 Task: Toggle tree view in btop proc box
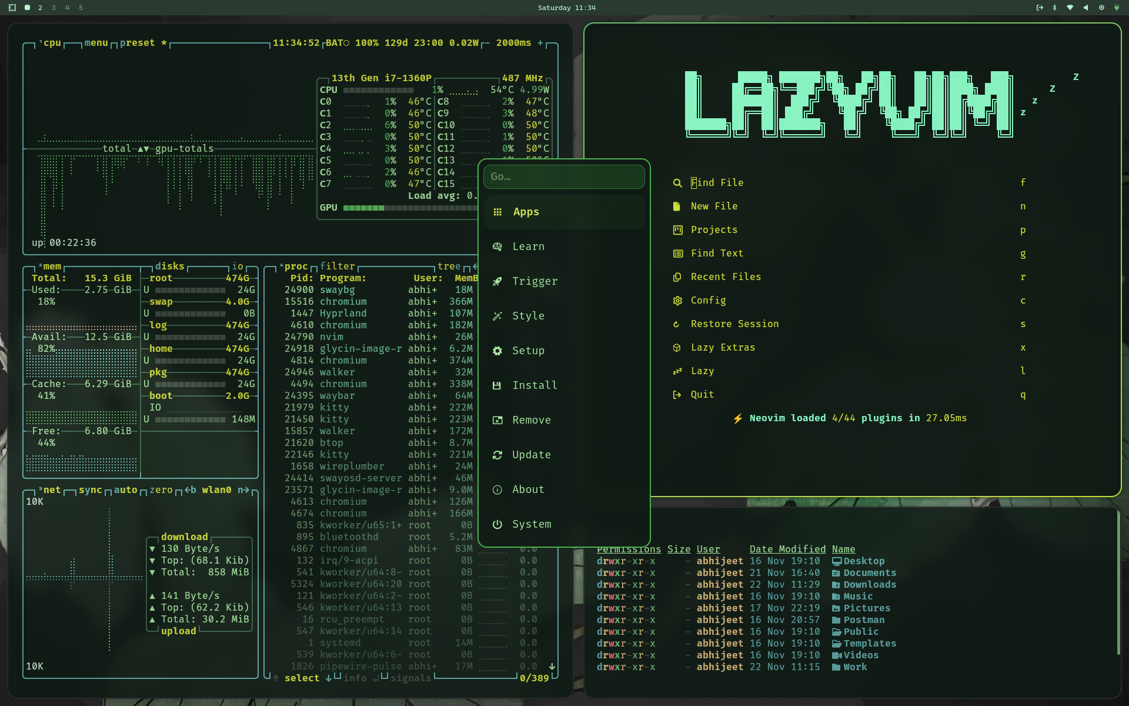click(x=449, y=267)
